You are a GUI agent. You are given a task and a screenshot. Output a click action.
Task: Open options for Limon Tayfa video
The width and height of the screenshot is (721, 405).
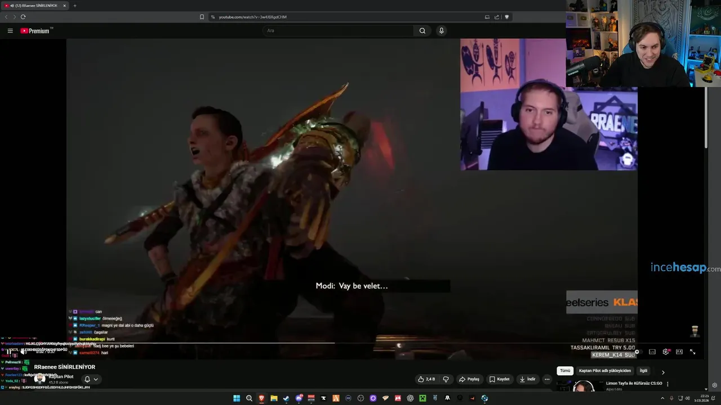667,384
